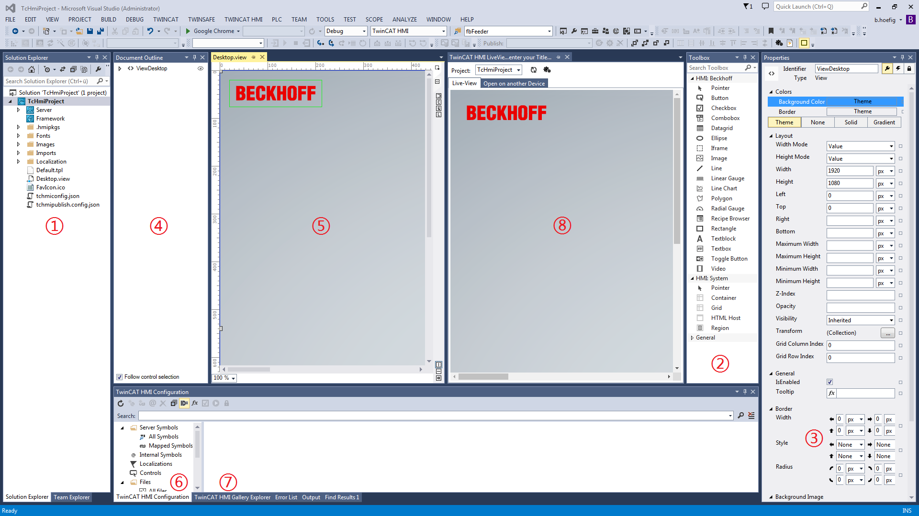Start debugging with the green play icon
The width and height of the screenshot is (919, 516).
[188, 31]
